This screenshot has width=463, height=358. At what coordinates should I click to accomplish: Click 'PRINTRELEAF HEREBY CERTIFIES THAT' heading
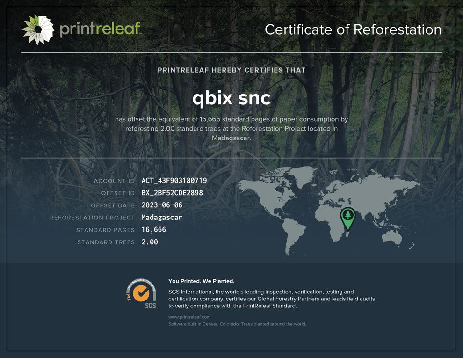[x=231, y=70]
